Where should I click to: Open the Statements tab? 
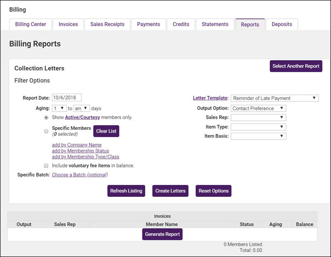click(x=215, y=24)
